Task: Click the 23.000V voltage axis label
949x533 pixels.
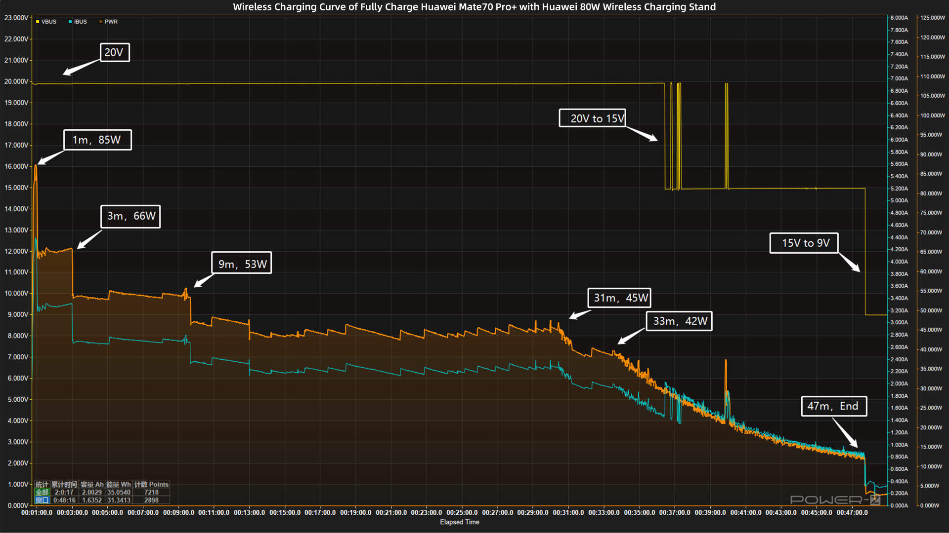Action: (x=16, y=18)
